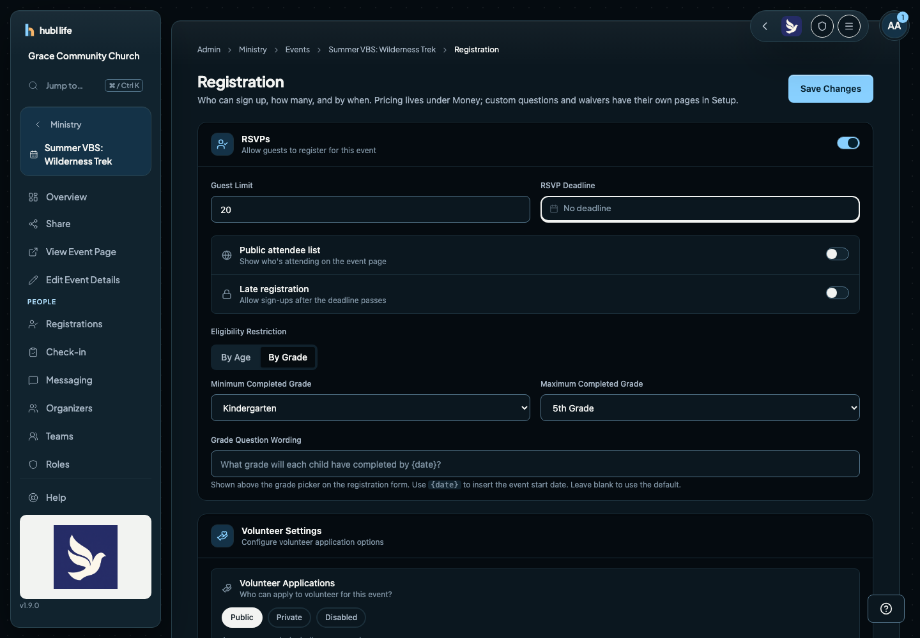The height and width of the screenshot is (638, 920).
Task: Disable the RSVPs toggle
Action: pyautogui.click(x=848, y=143)
